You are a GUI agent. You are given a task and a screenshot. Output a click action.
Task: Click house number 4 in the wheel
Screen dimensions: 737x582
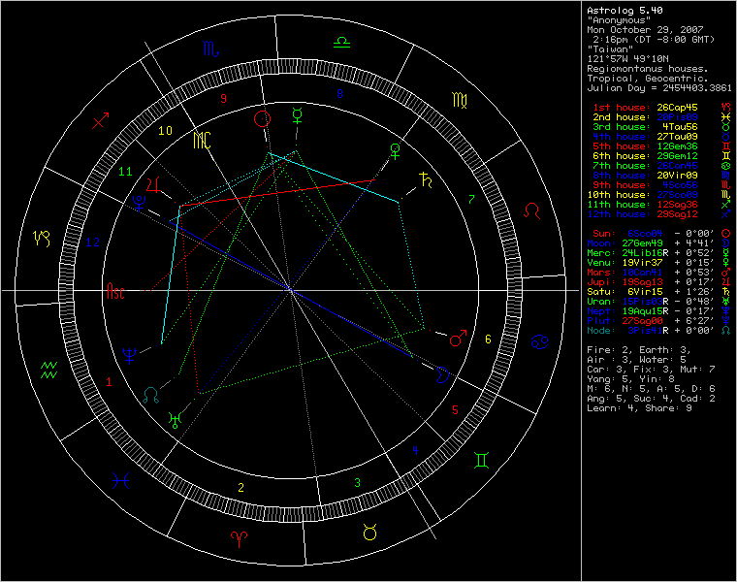[415, 450]
